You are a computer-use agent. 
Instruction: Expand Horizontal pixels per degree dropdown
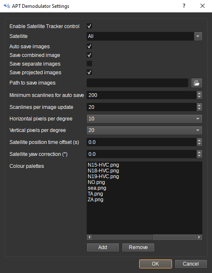(x=144, y=119)
